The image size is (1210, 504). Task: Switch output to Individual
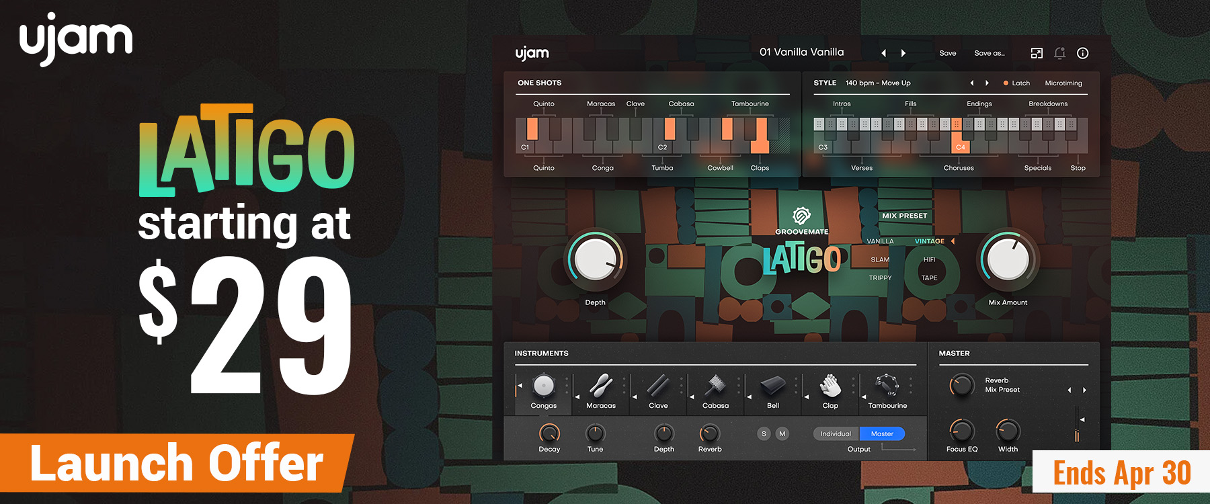pos(836,434)
